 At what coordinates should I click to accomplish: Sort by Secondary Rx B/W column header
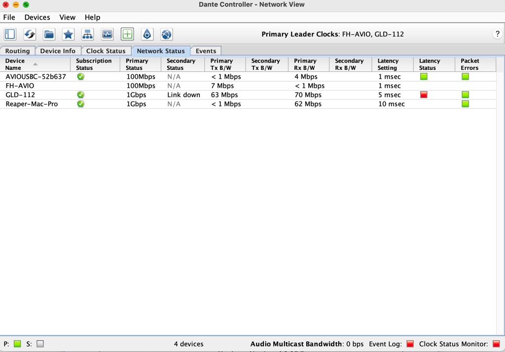pos(351,64)
